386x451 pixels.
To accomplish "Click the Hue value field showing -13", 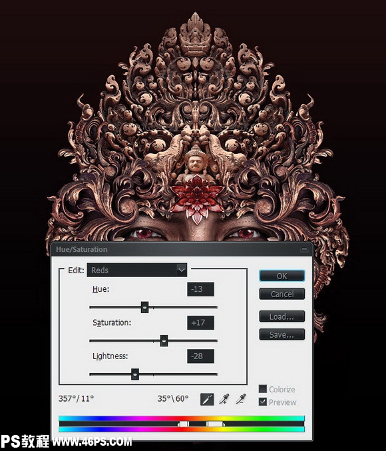I will pyautogui.click(x=200, y=289).
